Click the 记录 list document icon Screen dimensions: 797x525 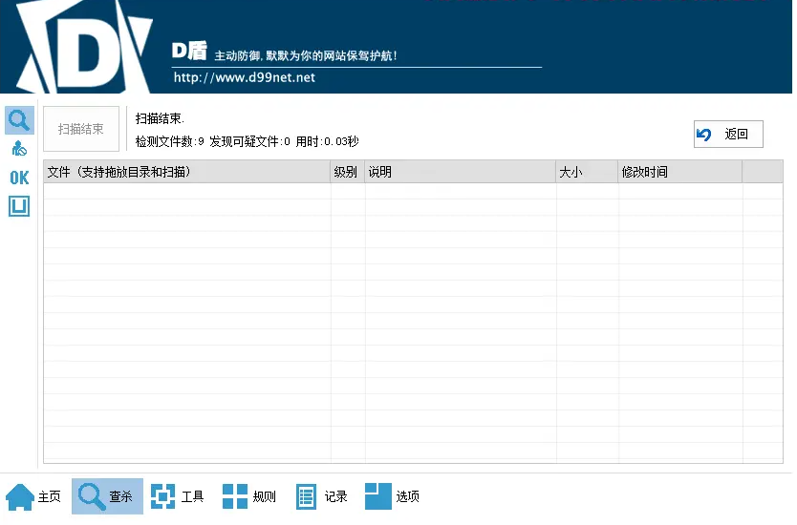(x=306, y=496)
